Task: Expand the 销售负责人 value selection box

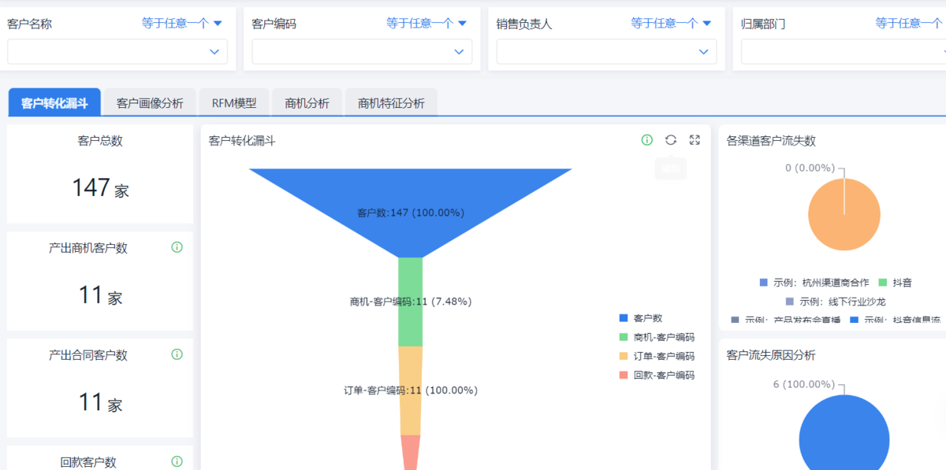Action: pos(606,52)
